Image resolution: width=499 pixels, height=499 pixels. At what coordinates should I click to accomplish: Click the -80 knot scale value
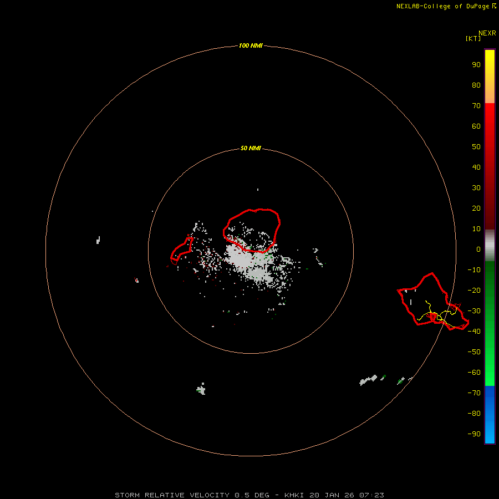point(474,414)
